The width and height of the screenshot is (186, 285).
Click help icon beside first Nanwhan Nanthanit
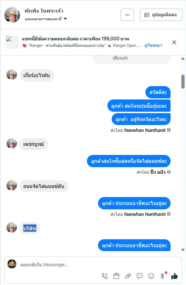[169, 130]
